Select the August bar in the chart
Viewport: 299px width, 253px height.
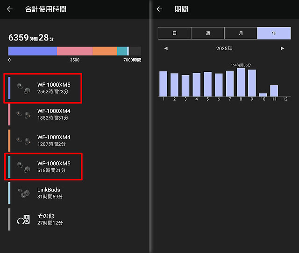click(241, 82)
